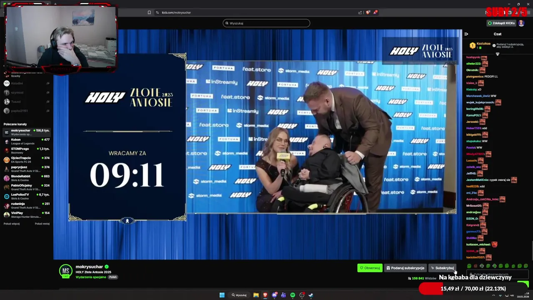Click the Subskrybuj button
Image resolution: width=533 pixels, height=300 pixels.
tap(442, 268)
